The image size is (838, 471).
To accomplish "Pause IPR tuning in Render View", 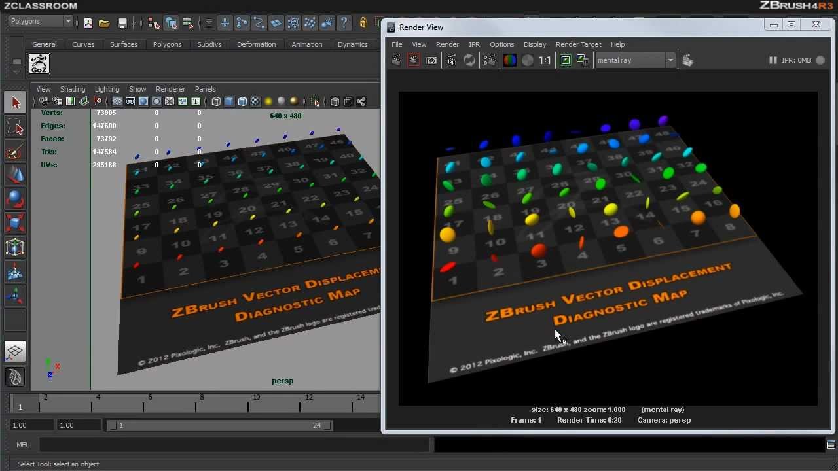I will pos(773,60).
